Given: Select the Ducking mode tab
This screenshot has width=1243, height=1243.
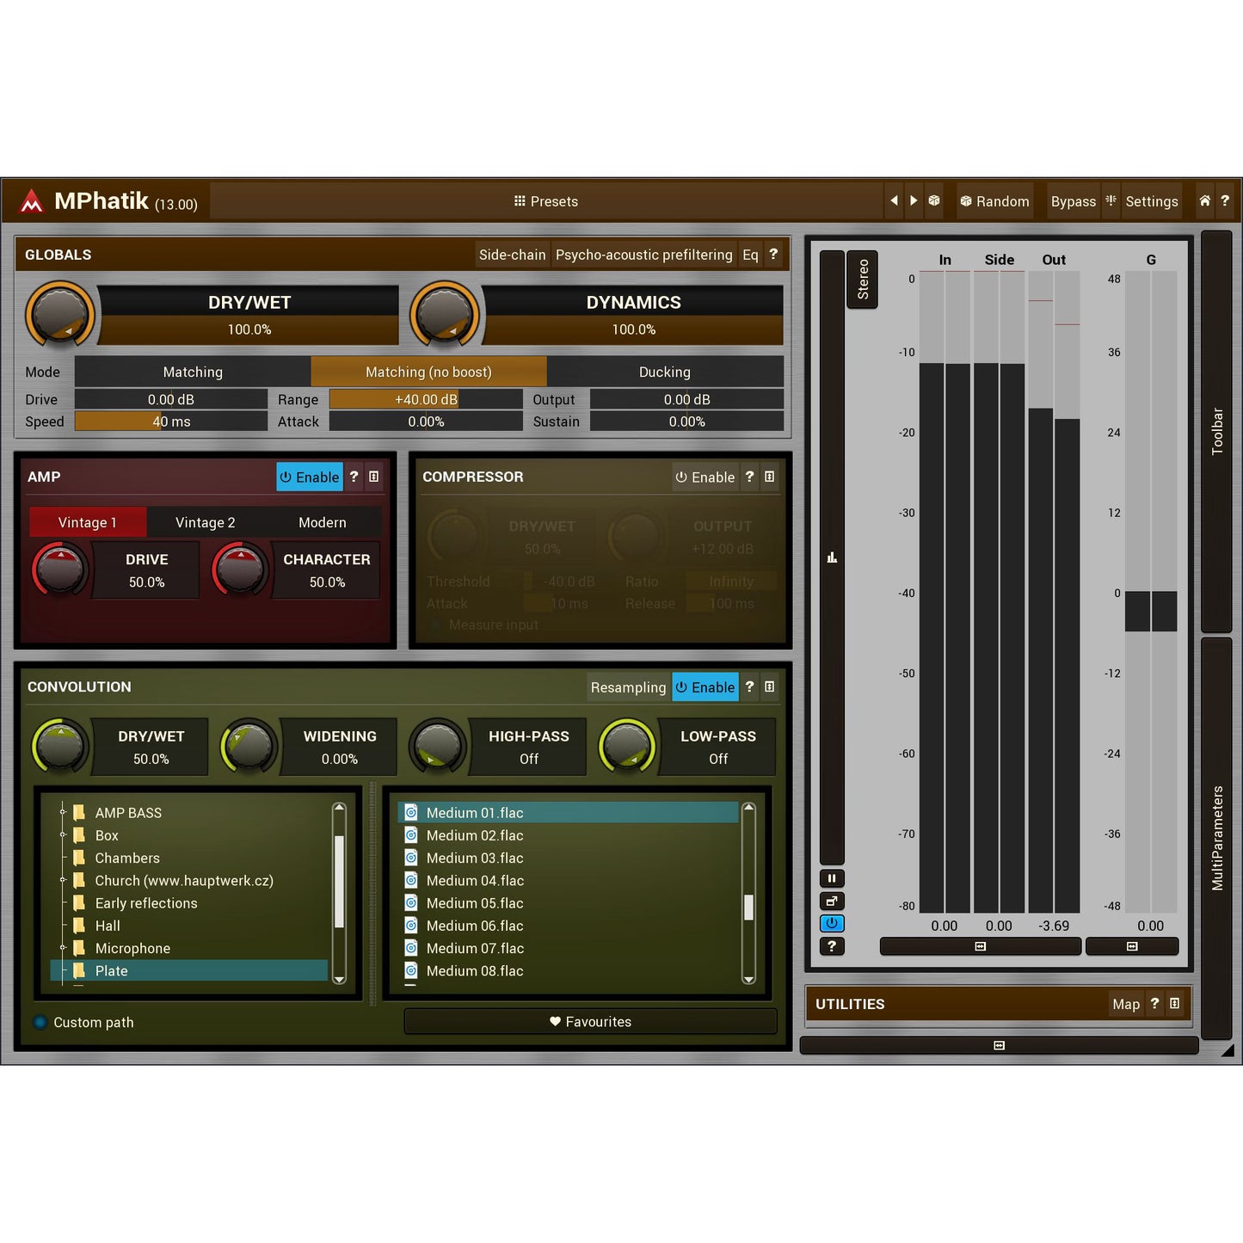Looking at the screenshot, I should (664, 372).
